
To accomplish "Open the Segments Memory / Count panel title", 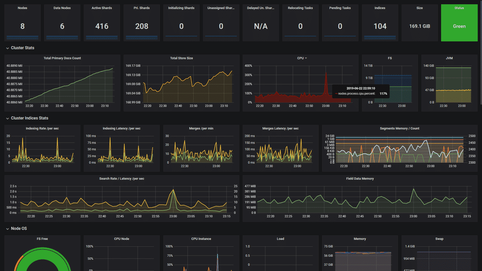I will pyautogui.click(x=399, y=128).
